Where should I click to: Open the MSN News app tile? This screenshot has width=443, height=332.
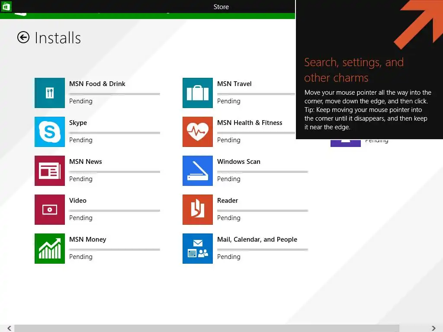pyautogui.click(x=50, y=171)
